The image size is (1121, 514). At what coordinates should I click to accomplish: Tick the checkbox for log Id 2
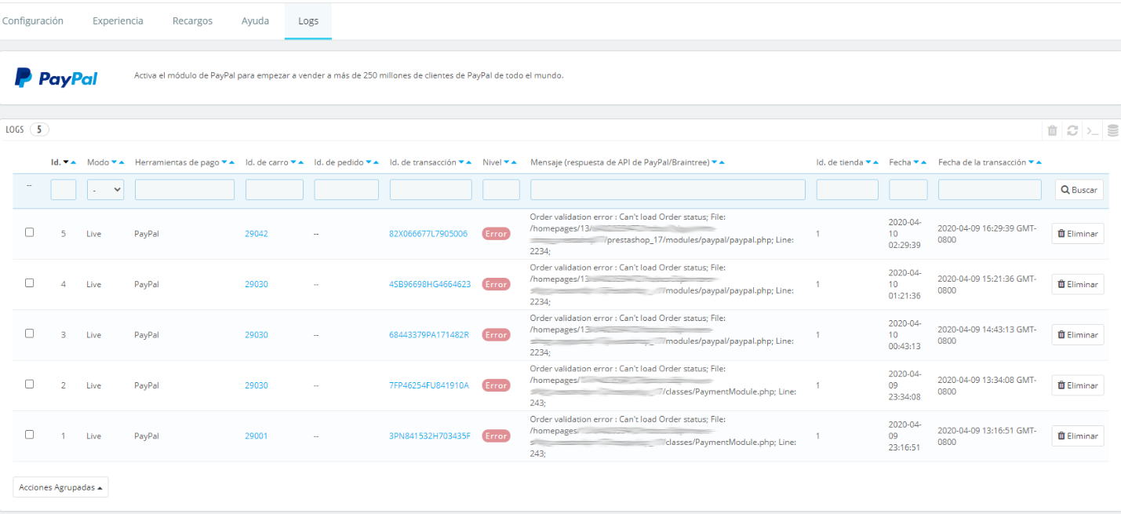tap(30, 385)
